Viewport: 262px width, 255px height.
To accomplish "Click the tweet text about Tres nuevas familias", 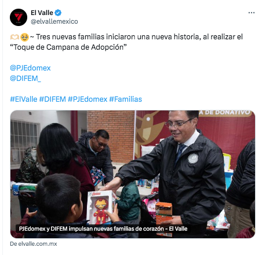I will point(139,37).
